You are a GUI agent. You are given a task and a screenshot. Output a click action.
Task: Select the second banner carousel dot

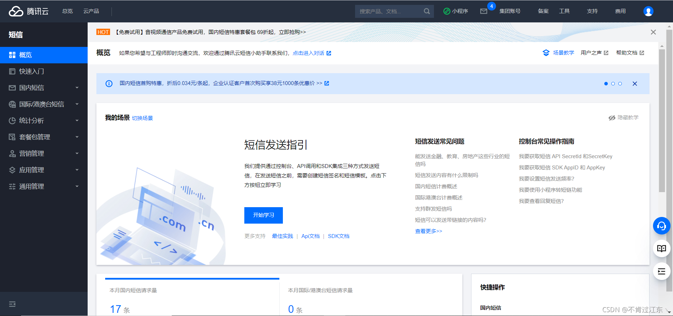(x=613, y=84)
